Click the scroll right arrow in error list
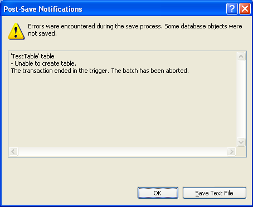Screen dimensions: 253x207 pos(231,152)
